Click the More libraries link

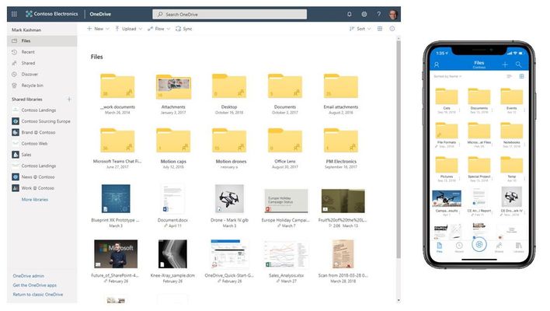35,199
